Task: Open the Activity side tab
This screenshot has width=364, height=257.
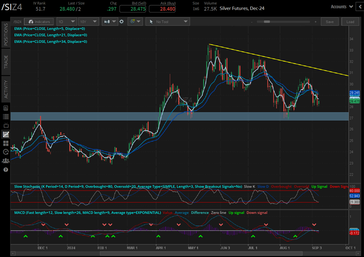Action: pyautogui.click(x=6, y=89)
